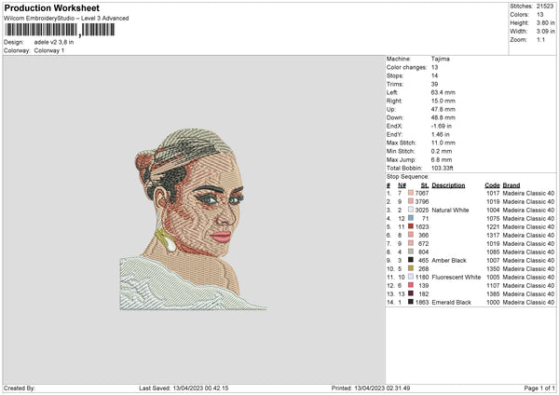Pick the Amber Black color swatch
The width and height of the screenshot is (559, 395).
(411, 260)
